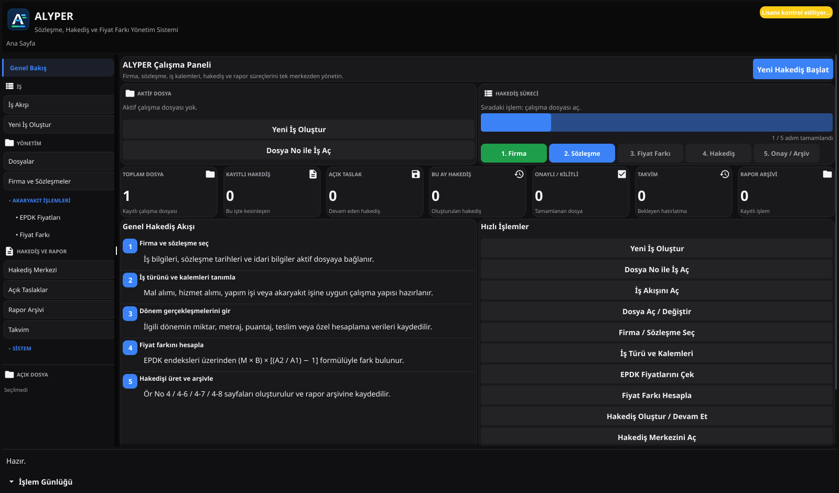Click the folder icon on the TOPLAM DOSYA card
The height and width of the screenshot is (493, 839).
[210, 174]
